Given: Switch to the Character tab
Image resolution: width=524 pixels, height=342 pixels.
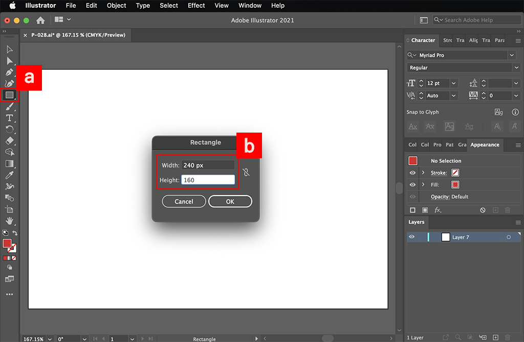Looking at the screenshot, I should pos(423,40).
